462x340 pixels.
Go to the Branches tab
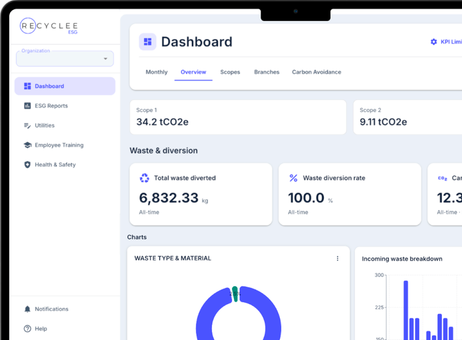pyautogui.click(x=267, y=72)
